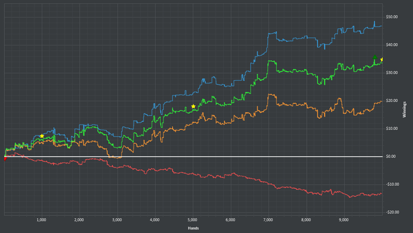The image size is (413, 233).
Task: Click the -$10.00 axis label
Action: click(392, 184)
